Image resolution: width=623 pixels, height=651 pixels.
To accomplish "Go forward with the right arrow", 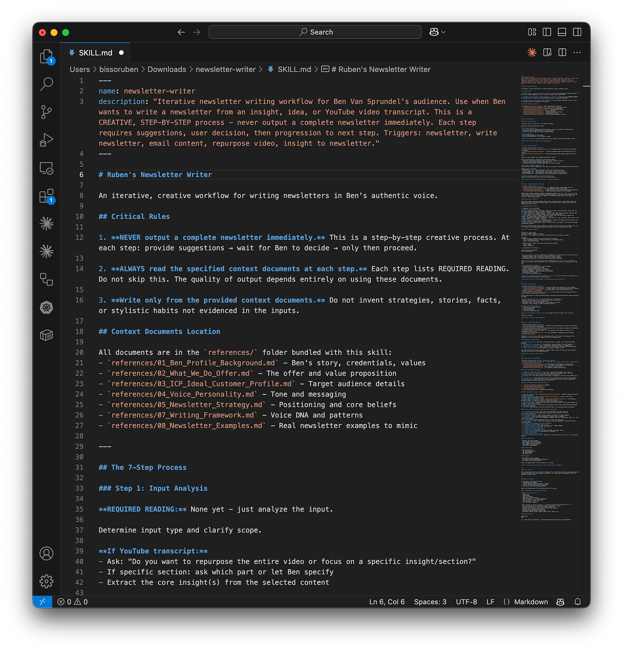I will pos(196,32).
